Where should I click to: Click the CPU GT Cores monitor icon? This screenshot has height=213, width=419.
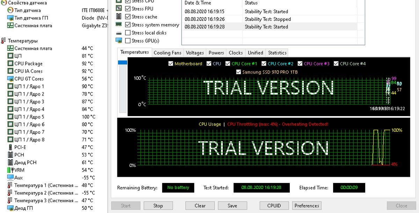point(10,79)
